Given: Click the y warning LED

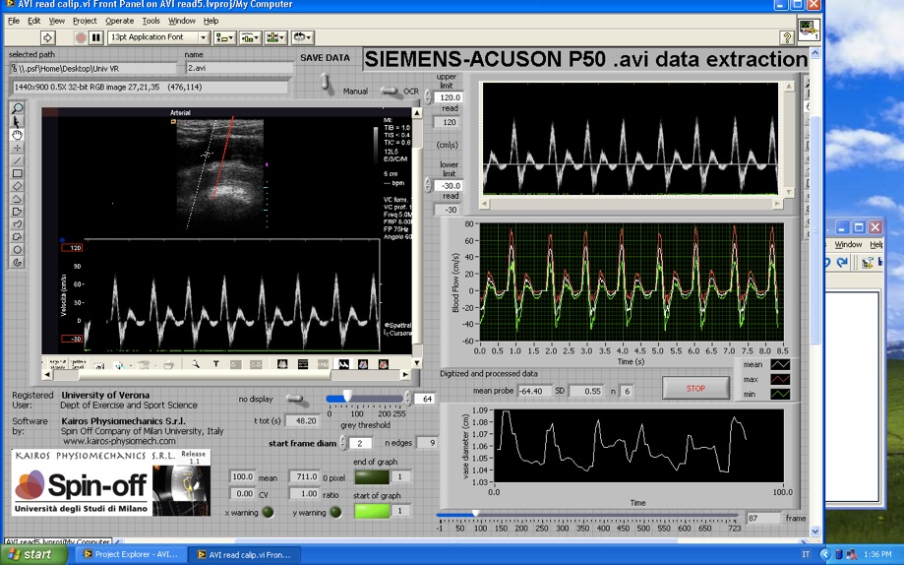Looking at the screenshot, I should coord(335,512).
